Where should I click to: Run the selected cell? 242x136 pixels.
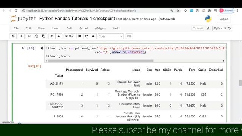(70, 36)
